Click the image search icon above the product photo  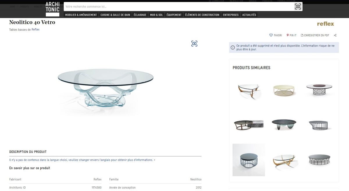pos(194,44)
